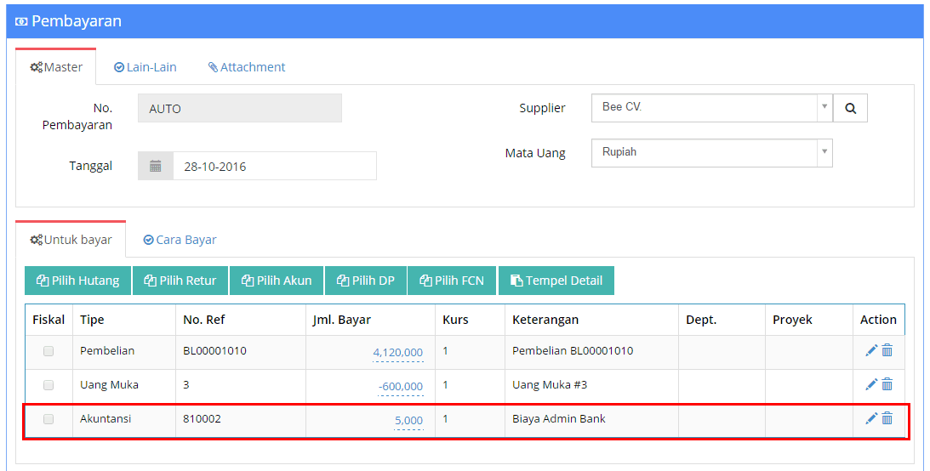Delete the Pembelian BL00001010 row
Image resolution: width=930 pixels, height=471 pixels.
(x=887, y=351)
